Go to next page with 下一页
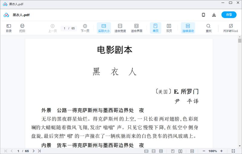This screenshot has height=154, width=242. (x=85, y=28)
